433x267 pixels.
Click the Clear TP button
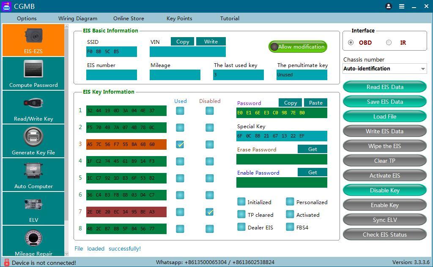[385, 161]
